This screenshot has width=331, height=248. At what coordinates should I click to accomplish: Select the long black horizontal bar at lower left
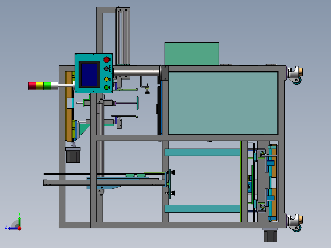tap(104, 174)
